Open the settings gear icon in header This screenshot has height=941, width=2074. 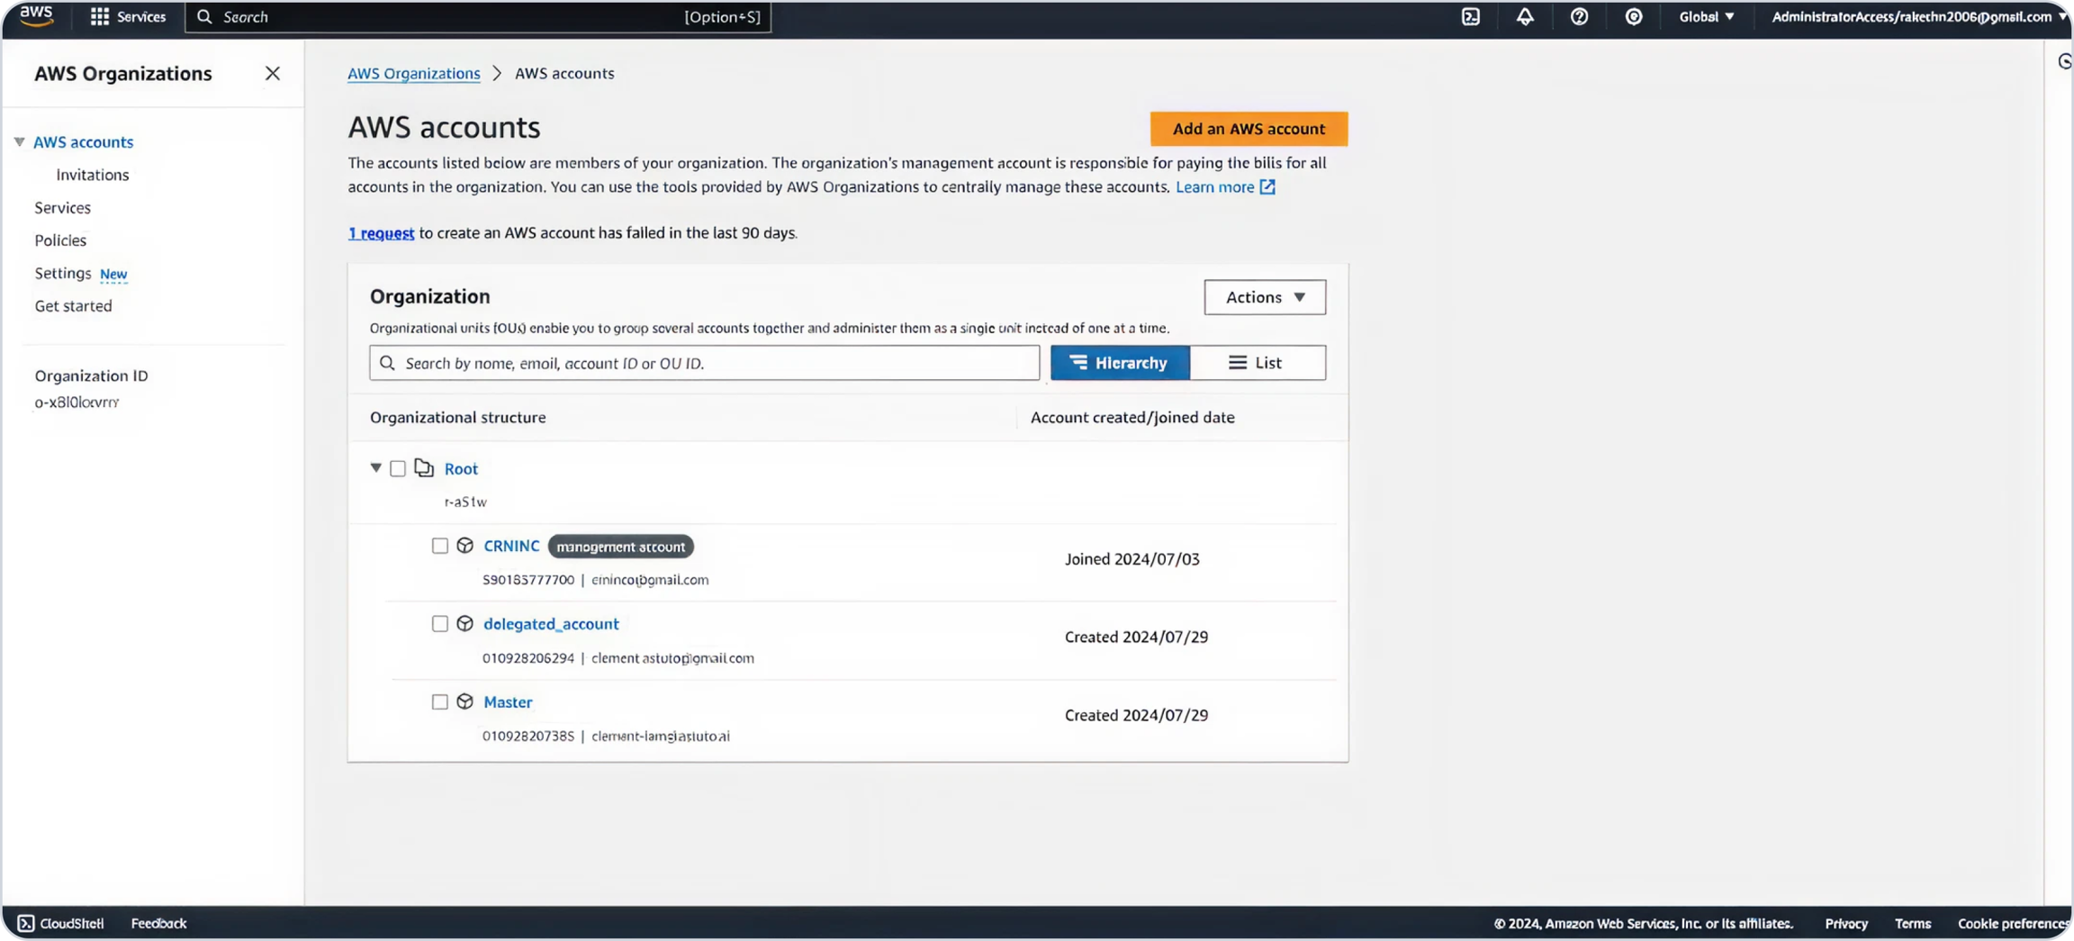[1633, 17]
